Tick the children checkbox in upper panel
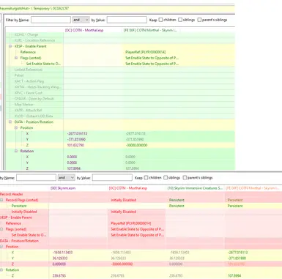The height and width of the screenshot is (279, 282). coord(160,20)
